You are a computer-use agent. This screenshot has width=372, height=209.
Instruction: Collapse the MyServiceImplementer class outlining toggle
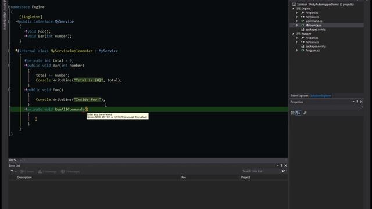coord(9,51)
